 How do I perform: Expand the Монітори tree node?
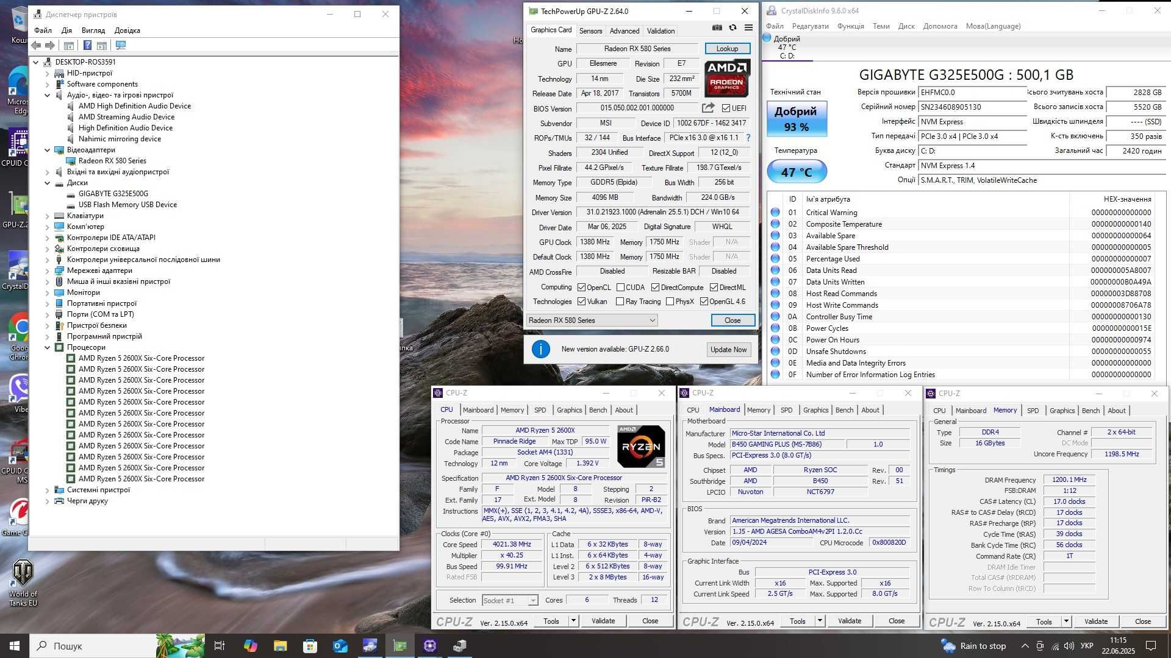pos(48,292)
